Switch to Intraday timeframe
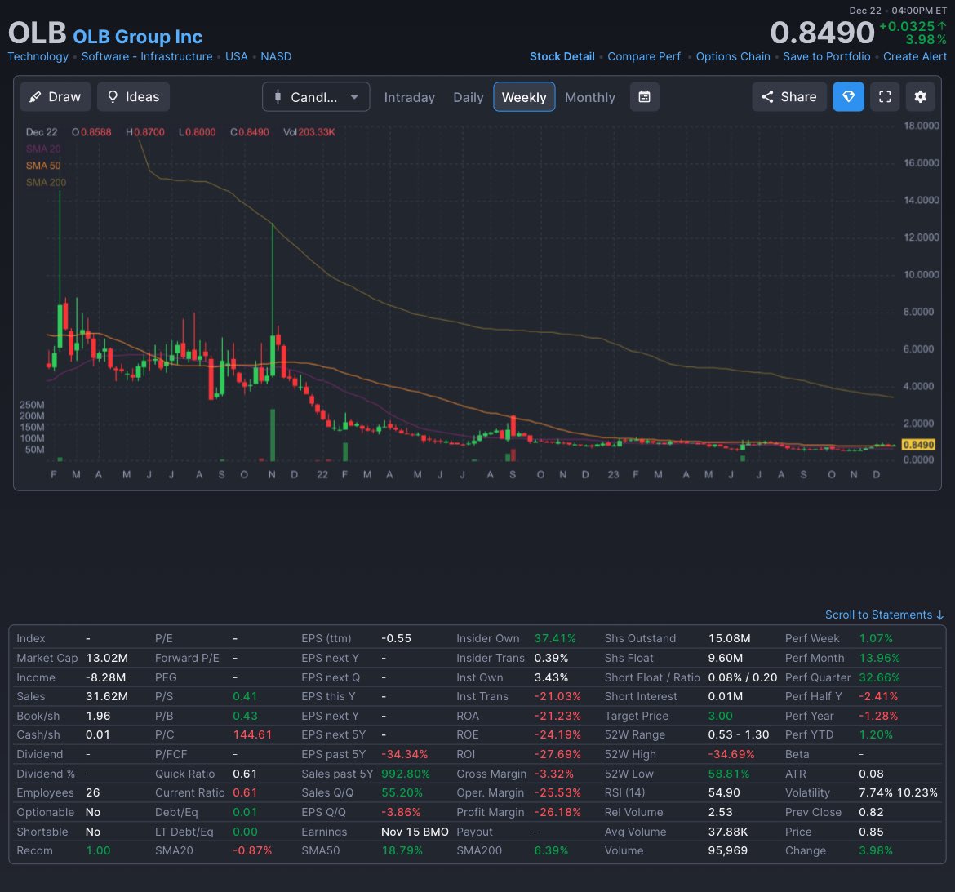This screenshot has height=892, width=955. [x=409, y=97]
